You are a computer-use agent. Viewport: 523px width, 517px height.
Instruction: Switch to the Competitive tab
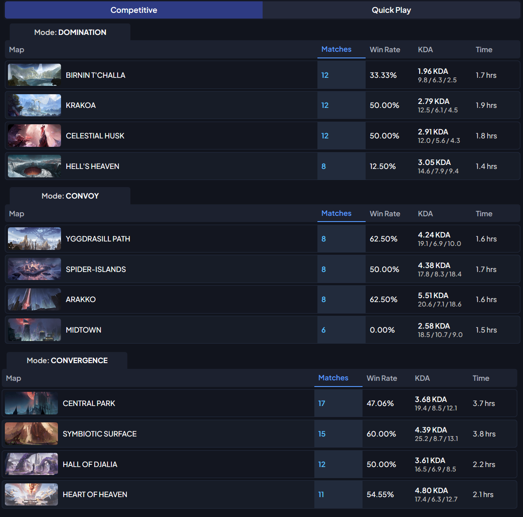coord(134,10)
